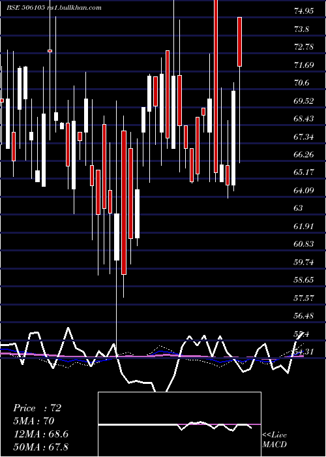Click the 65.17 price axis label

(304, 172)
